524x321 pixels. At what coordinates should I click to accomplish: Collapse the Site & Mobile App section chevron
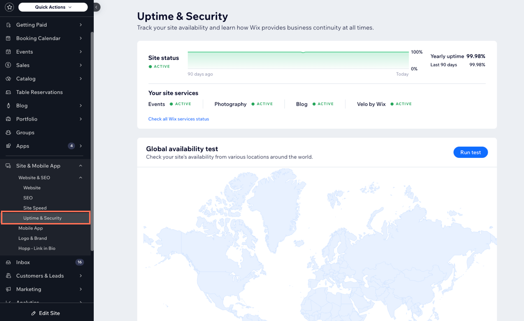tap(81, 166)
